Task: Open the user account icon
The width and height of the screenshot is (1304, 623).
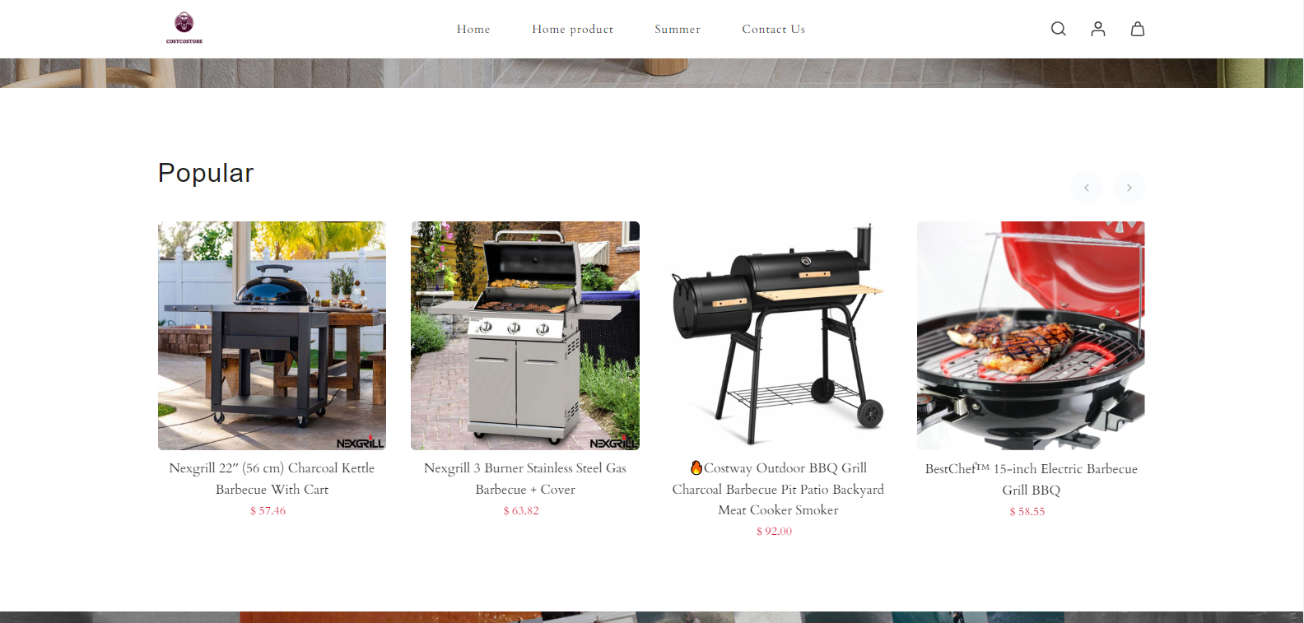Action: point(1098,29)
